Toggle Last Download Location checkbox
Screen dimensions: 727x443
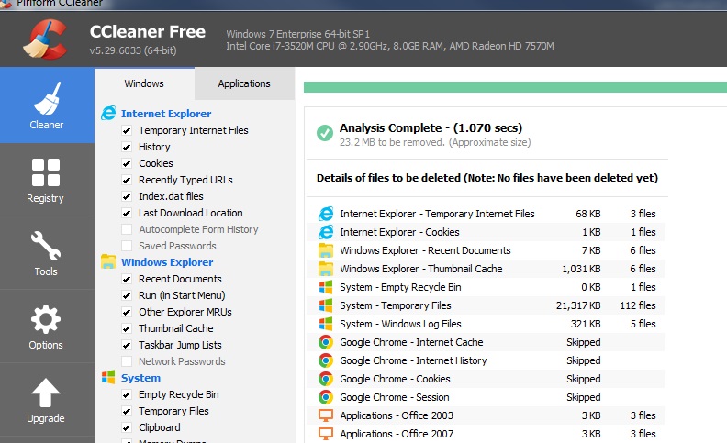127,213
